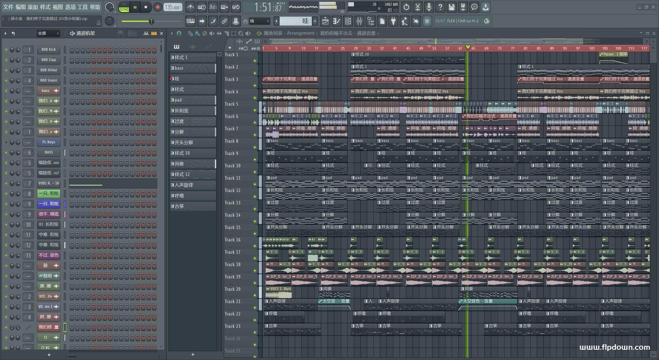Viewport: 659px width, 360px height.
Task: Toggle first step of 808 Kick
Action: coord(72,50)
